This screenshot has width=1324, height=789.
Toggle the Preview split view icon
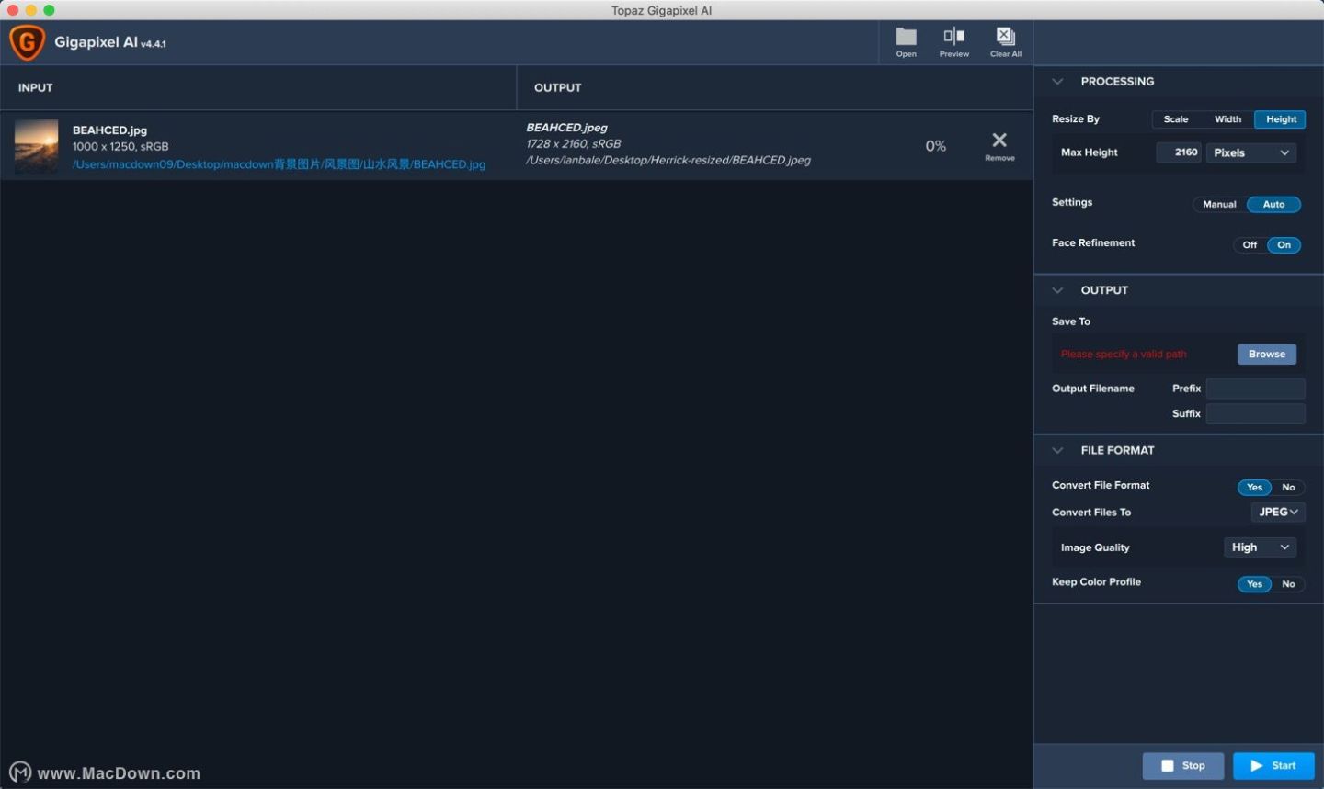[x=954, y=42]
